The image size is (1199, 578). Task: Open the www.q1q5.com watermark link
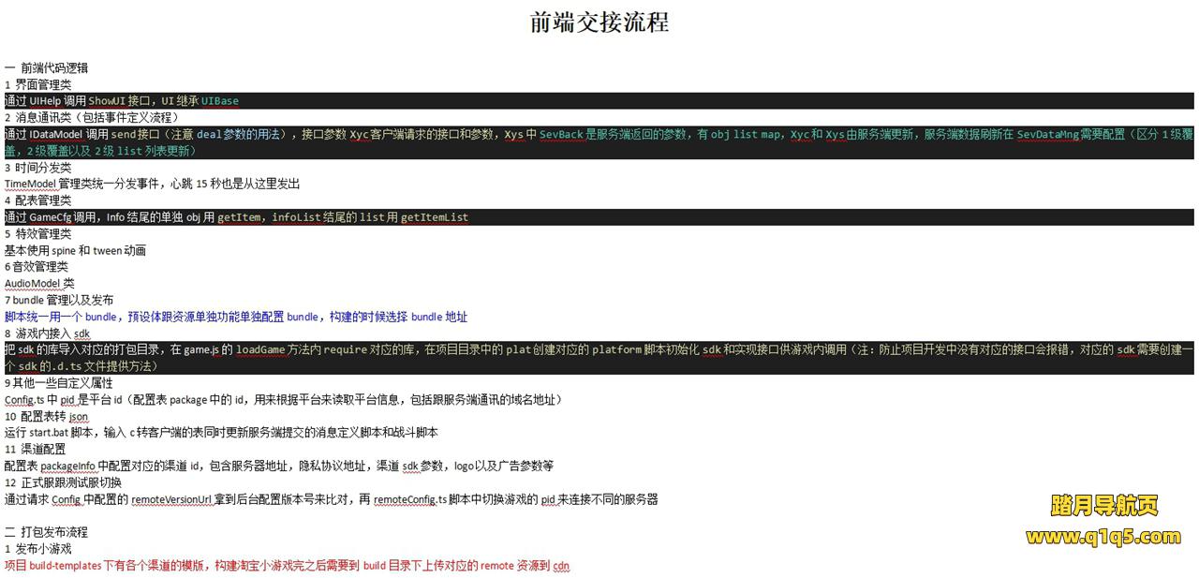click(x=1103, y=537)
